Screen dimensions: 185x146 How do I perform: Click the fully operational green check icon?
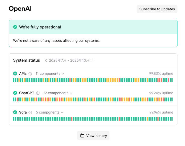[15, 27]
